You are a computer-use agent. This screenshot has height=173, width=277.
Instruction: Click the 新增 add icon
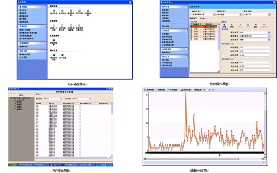[x=224, y=26]
